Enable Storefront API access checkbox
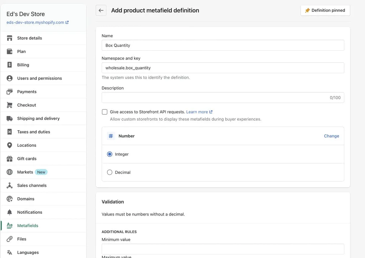This screenshot has width=365, height=258. pyautogui.click(x=104, y=112)
